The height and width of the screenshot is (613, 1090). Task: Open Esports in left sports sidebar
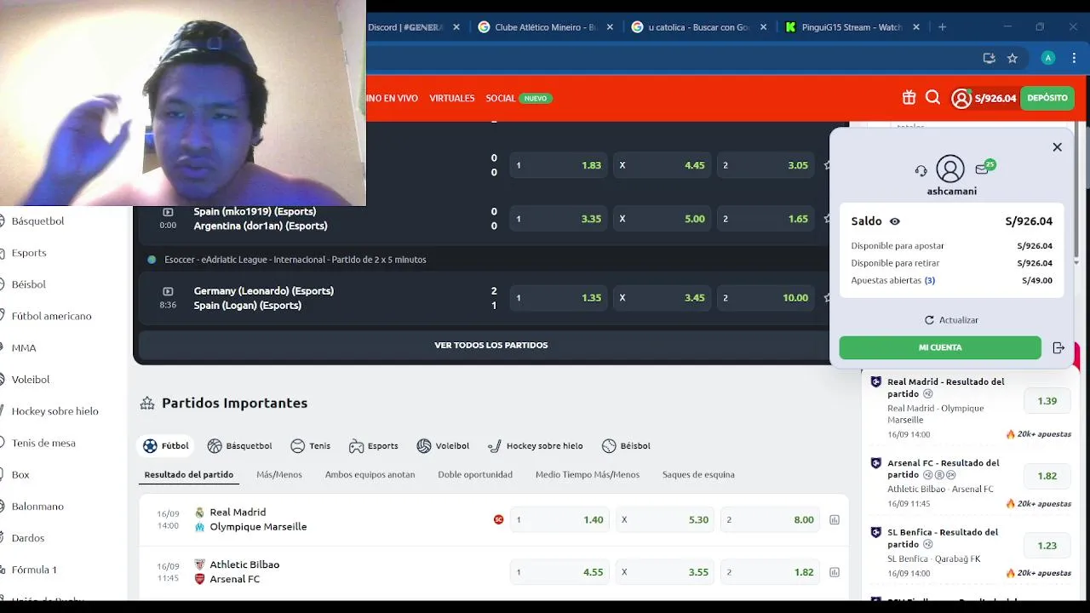(29, 253)
